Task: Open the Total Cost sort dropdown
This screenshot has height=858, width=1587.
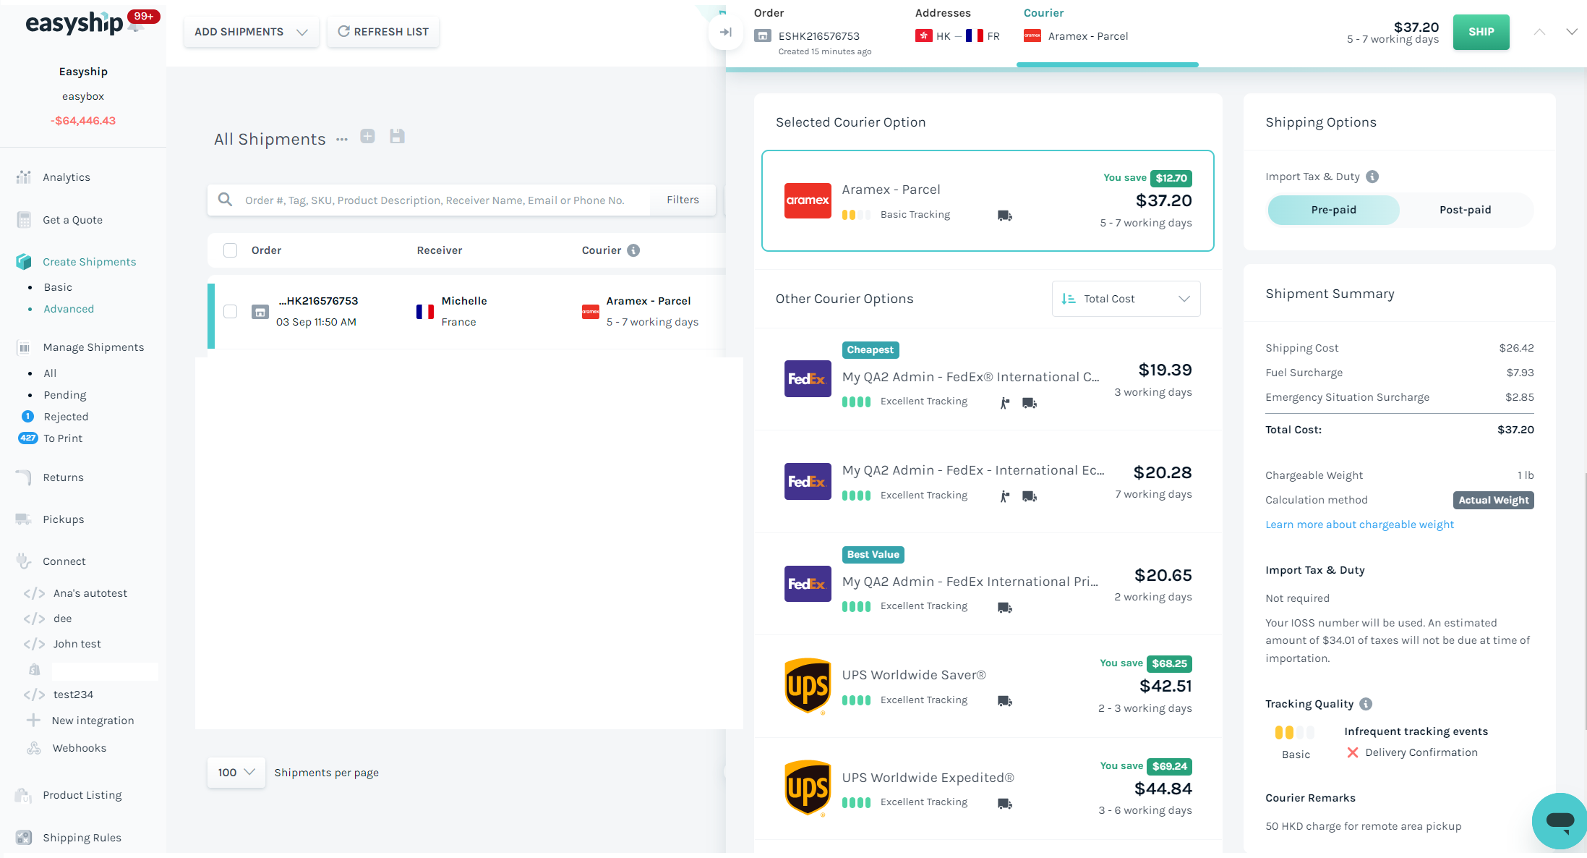Action: [1126, 299]
